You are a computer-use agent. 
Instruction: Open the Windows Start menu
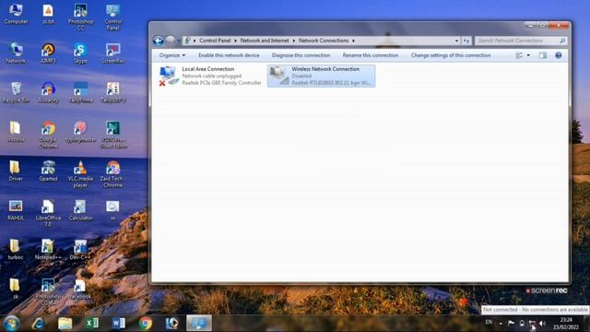(11, 324)
